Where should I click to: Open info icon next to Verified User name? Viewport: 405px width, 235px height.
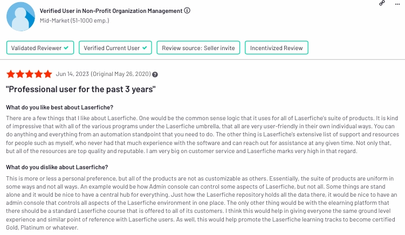pyautogui.click(x=187, y=11)
